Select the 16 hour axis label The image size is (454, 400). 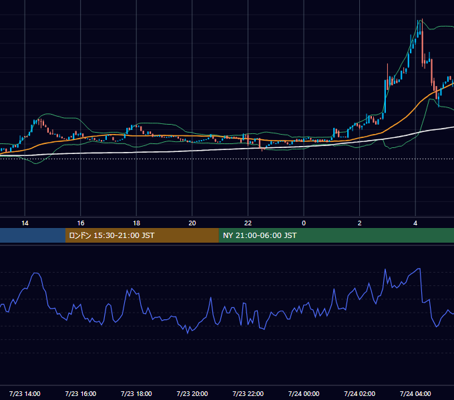(81, 223)
